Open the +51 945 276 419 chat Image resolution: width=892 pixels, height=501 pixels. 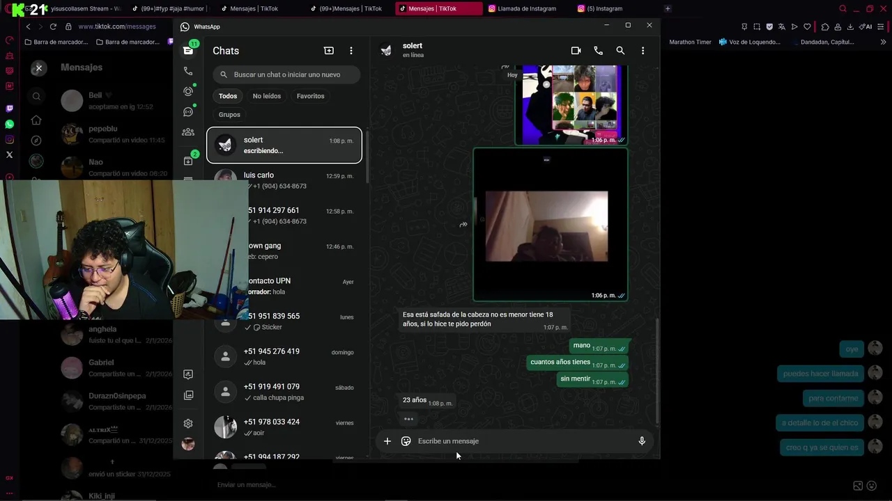pos(284,356)
